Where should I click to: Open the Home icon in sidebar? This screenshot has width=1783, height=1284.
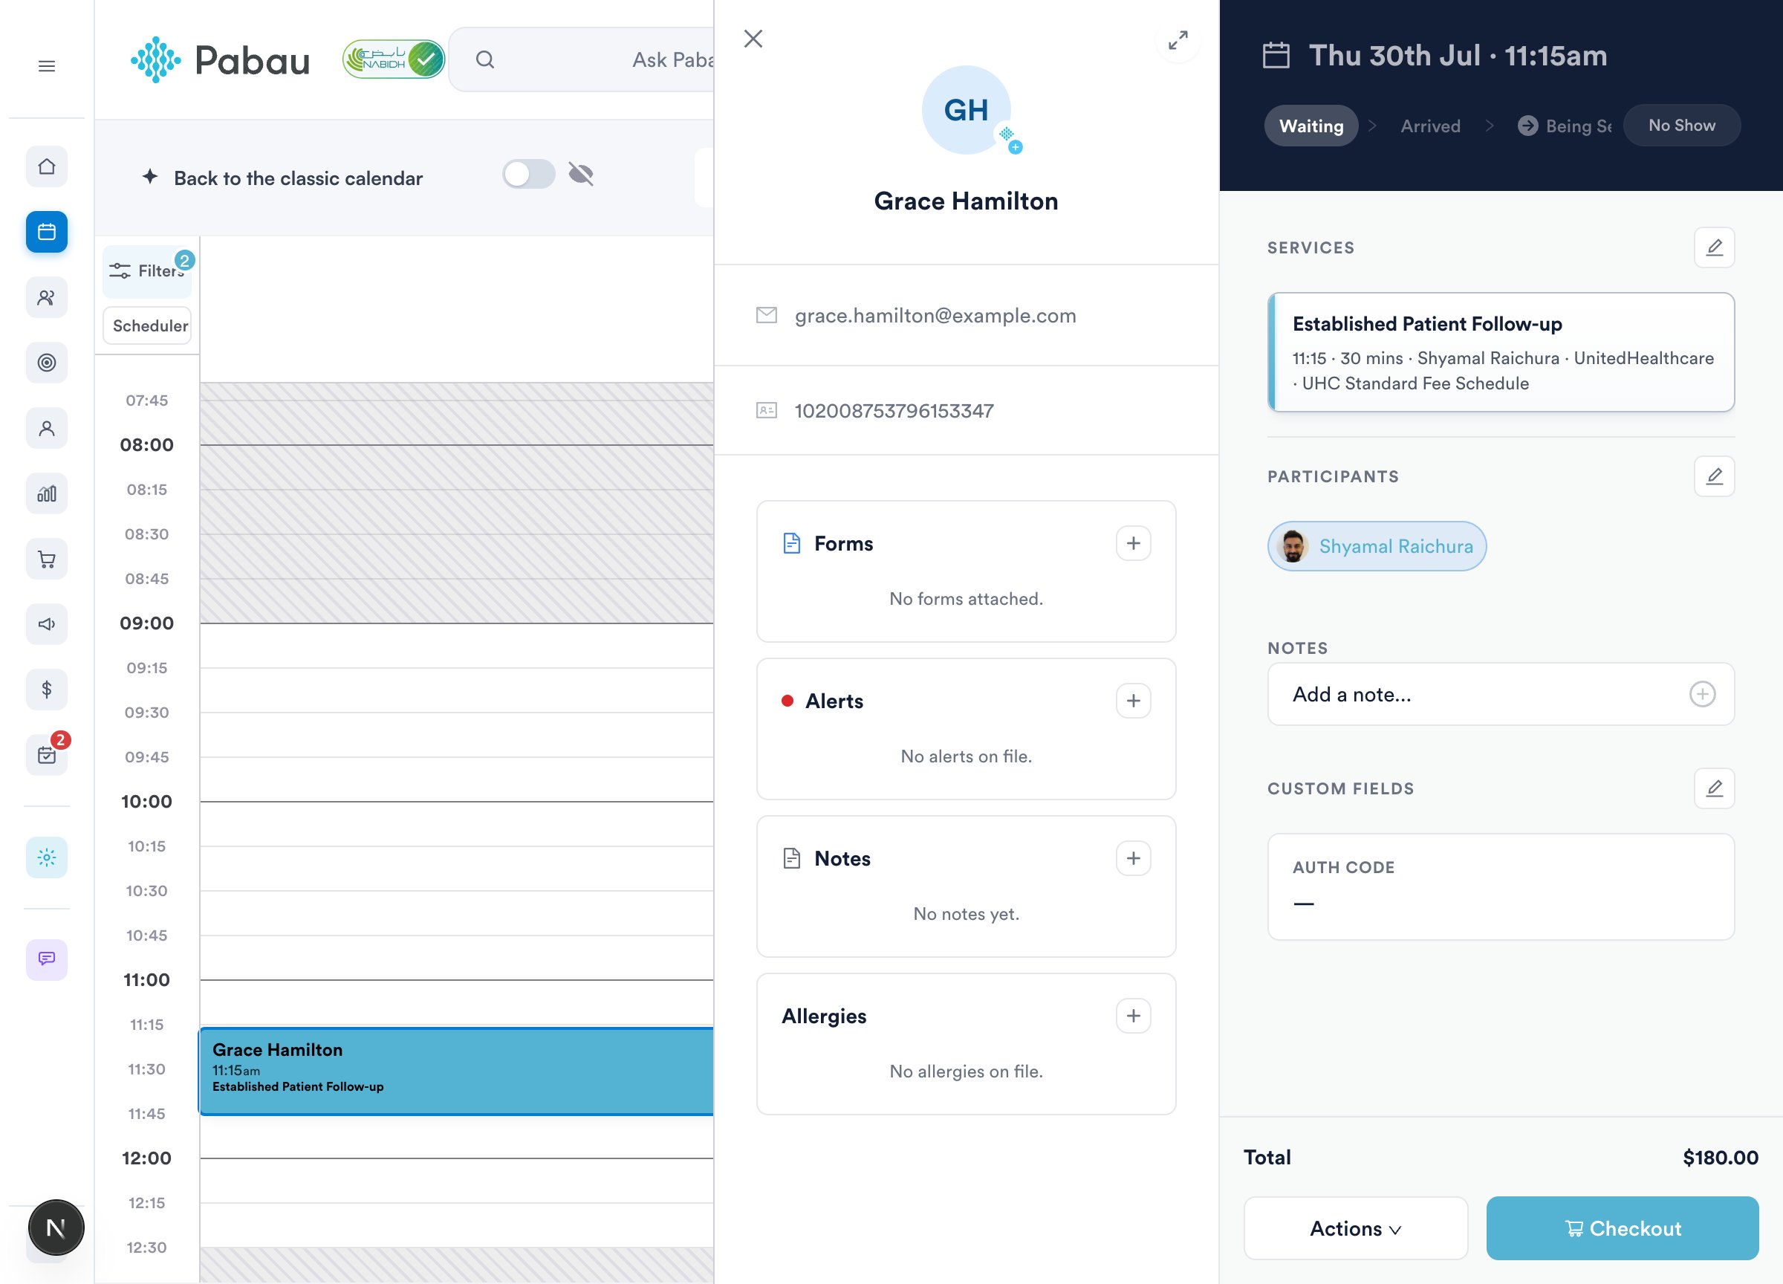coord(46,166)
